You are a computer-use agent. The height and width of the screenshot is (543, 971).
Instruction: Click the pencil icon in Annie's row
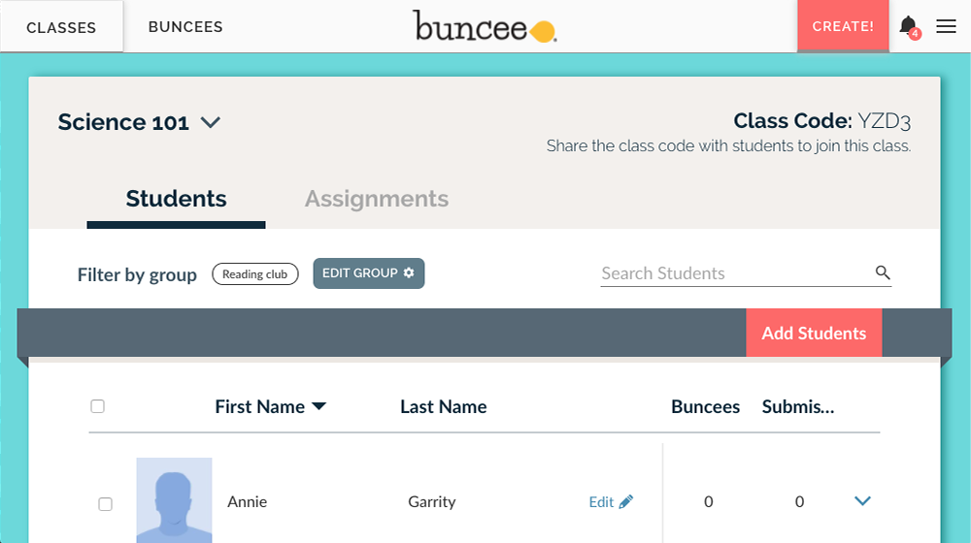626,501
